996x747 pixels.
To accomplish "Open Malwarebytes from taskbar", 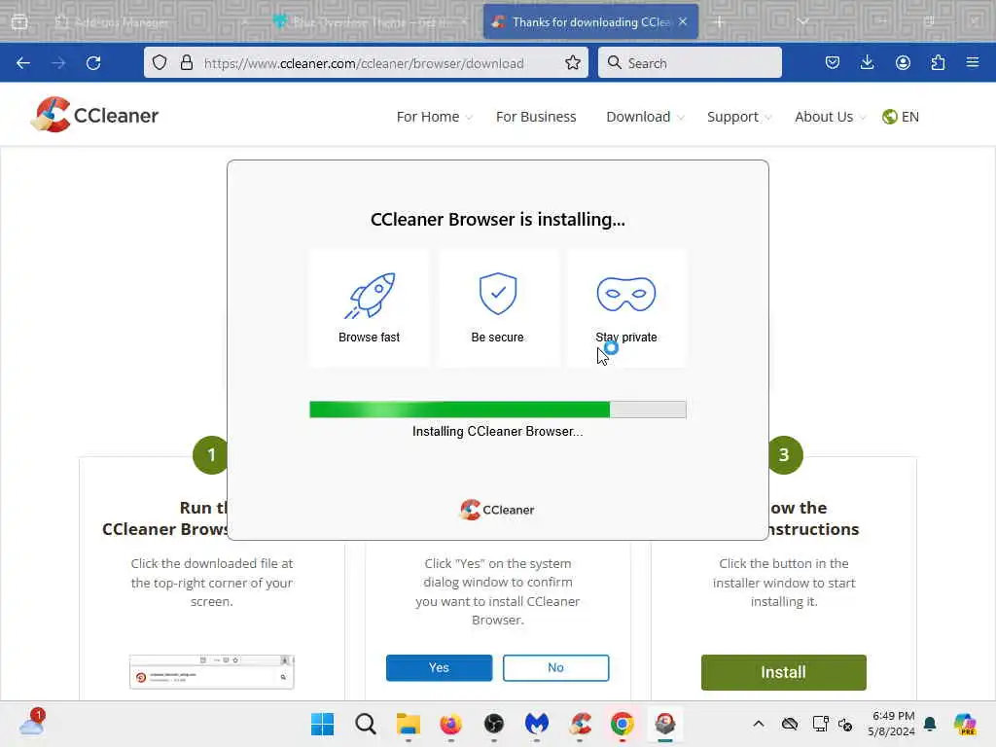I will (x=537, y=724).
